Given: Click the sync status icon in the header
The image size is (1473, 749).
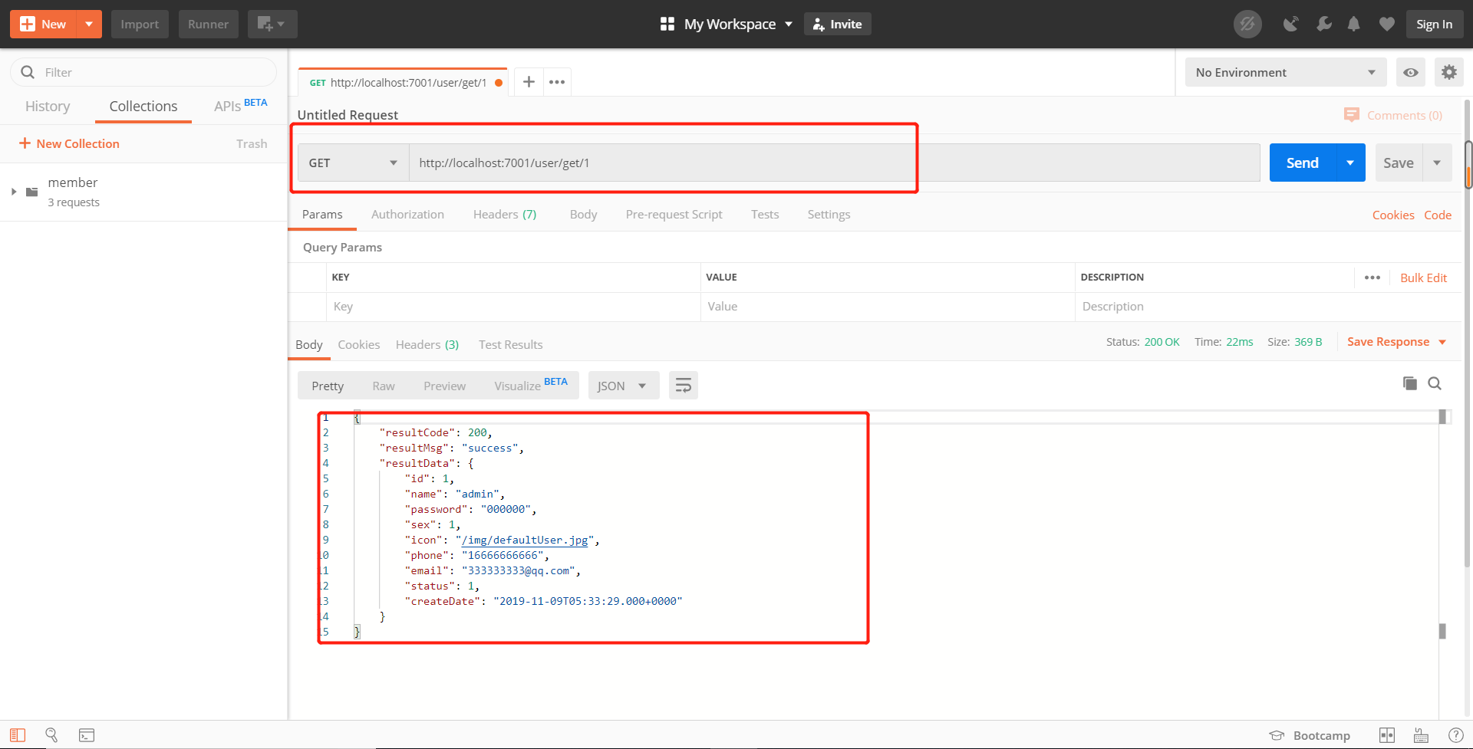Looking at the screenshot, I should point(1247,25).
